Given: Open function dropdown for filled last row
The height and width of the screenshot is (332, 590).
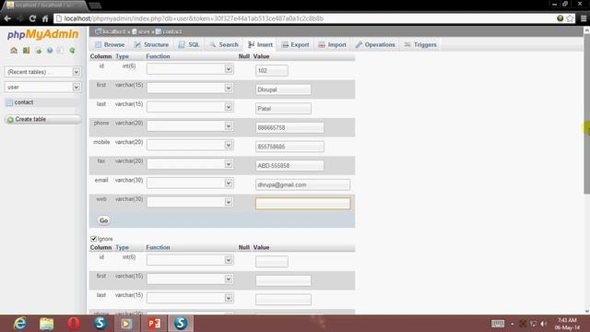Looking at the screenshot, I should [190, 107].
